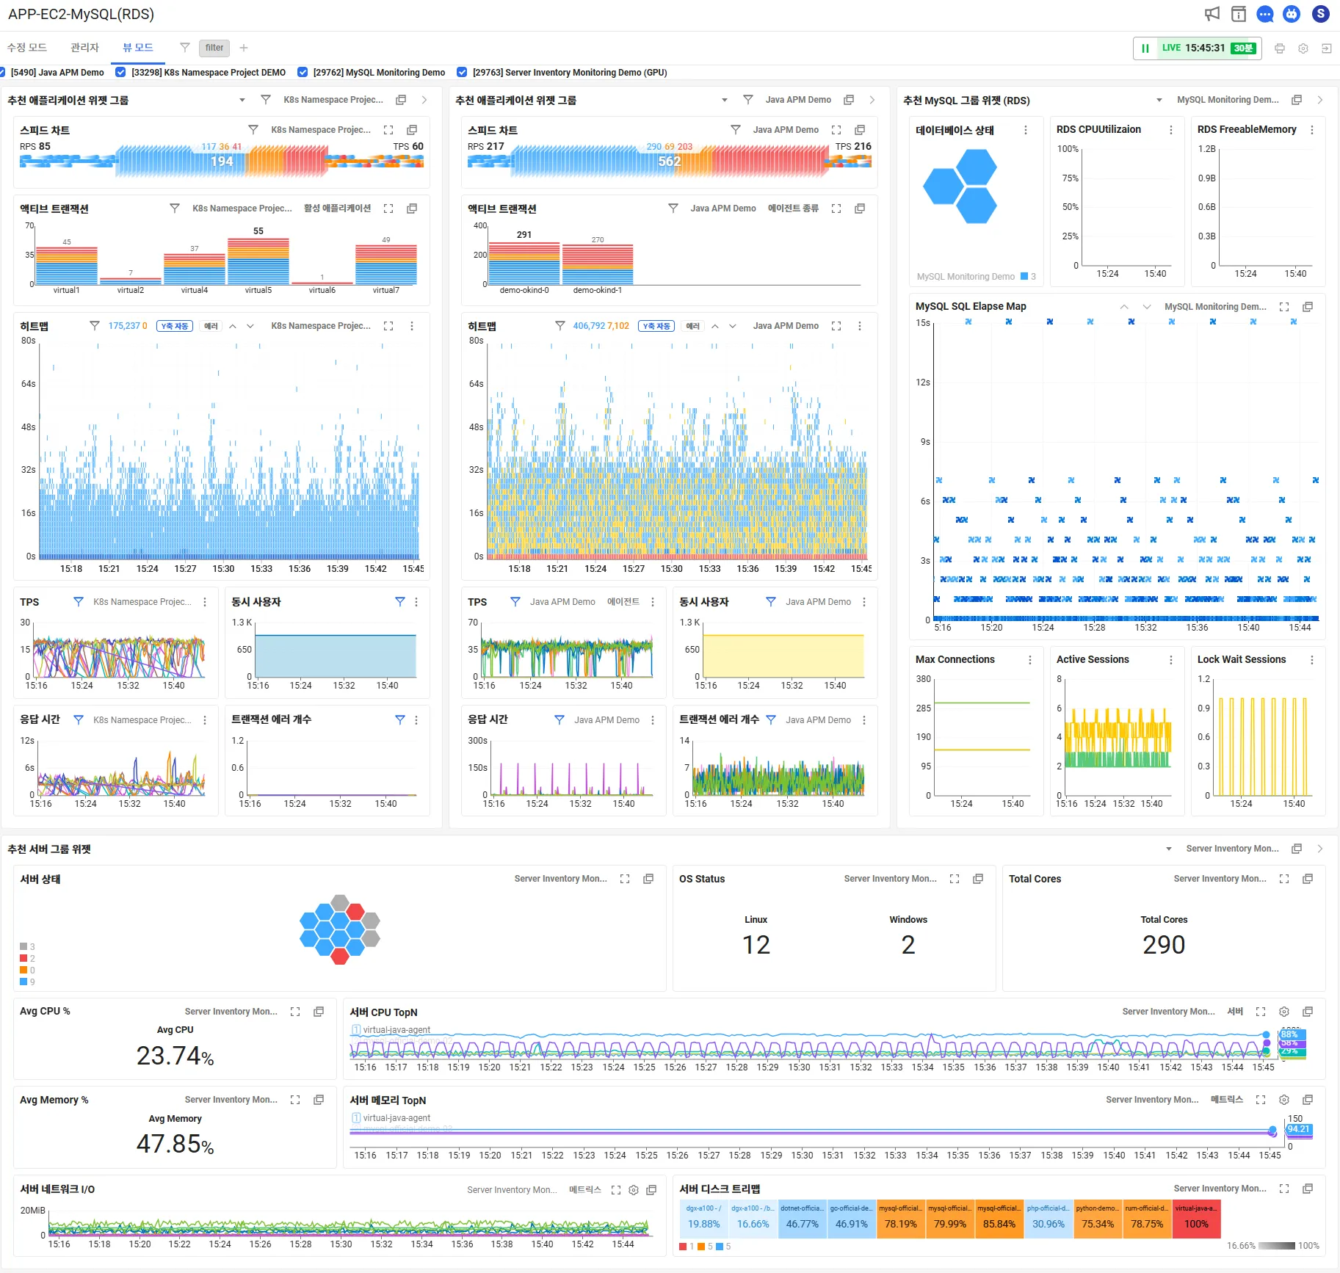Open the blue assistant robot icon

coord(1292,14)
